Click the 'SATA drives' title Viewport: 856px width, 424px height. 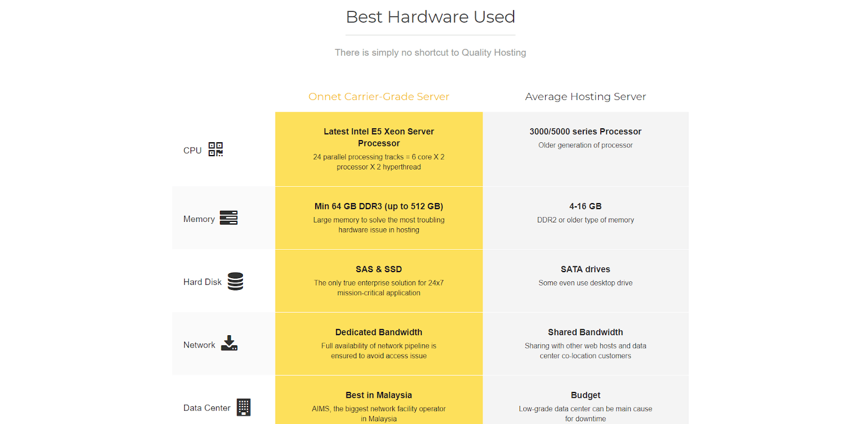585,269
